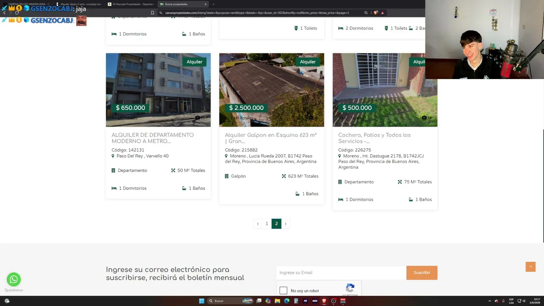Click the location pin for Varvello 40 address
544x306 pixels.
[x=113, y=156]
